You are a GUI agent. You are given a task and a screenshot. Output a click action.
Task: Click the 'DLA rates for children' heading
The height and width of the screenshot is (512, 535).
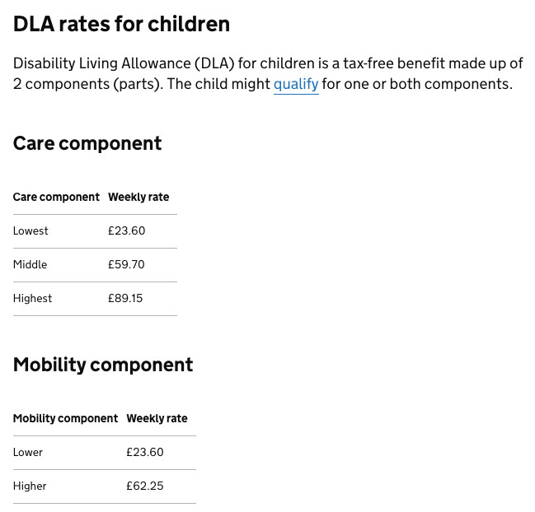[121, 24]
